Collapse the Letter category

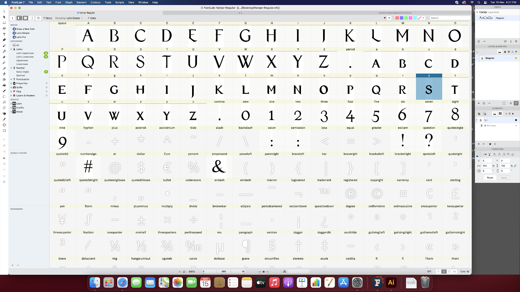pyautogui.click(x=11, y=49)
